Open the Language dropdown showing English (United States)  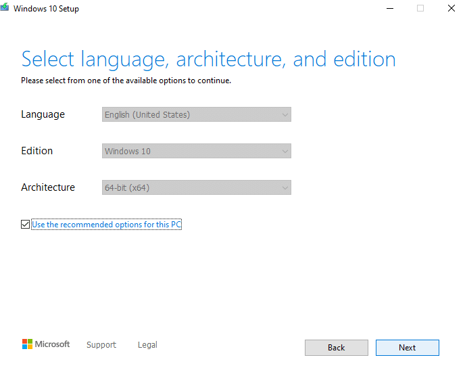pyautogui.click(x=196, y=115)
